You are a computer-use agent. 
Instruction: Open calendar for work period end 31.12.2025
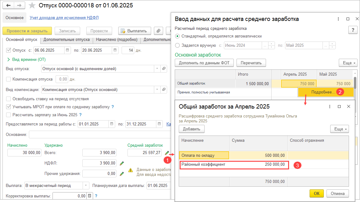(159, 124)
